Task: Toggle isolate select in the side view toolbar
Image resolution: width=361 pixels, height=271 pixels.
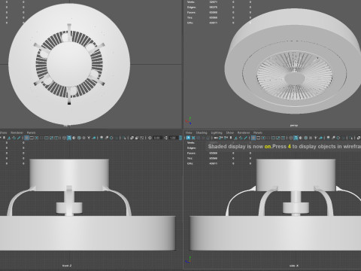Action: click(x=350, y=138)
